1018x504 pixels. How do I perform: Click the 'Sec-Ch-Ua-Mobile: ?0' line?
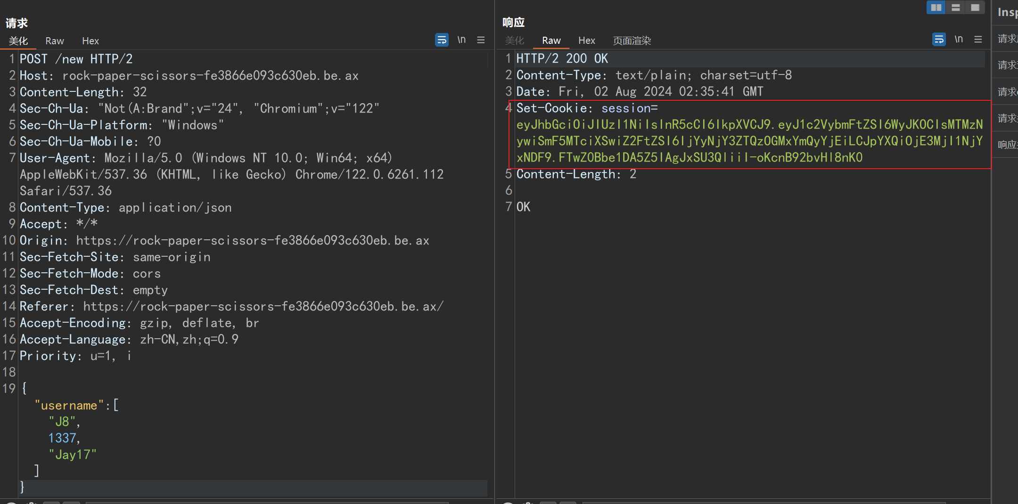pyautogui.click(x=90, y=141)
